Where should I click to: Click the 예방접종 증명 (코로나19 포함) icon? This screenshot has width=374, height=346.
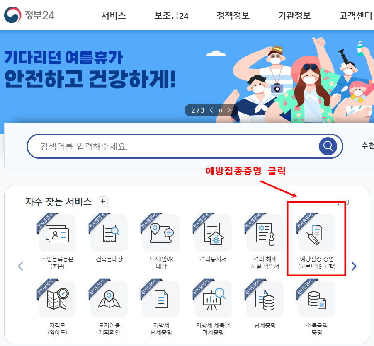click(317, 233)
